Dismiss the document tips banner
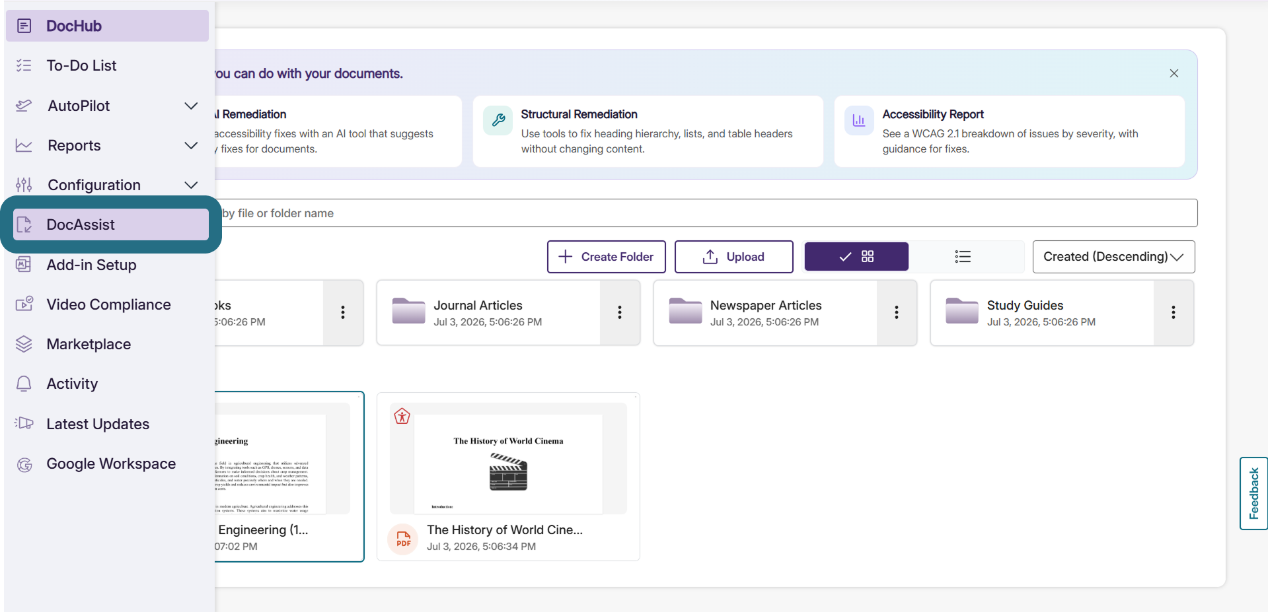The width and height of the screenshot is (1268, 612). 1174,73
